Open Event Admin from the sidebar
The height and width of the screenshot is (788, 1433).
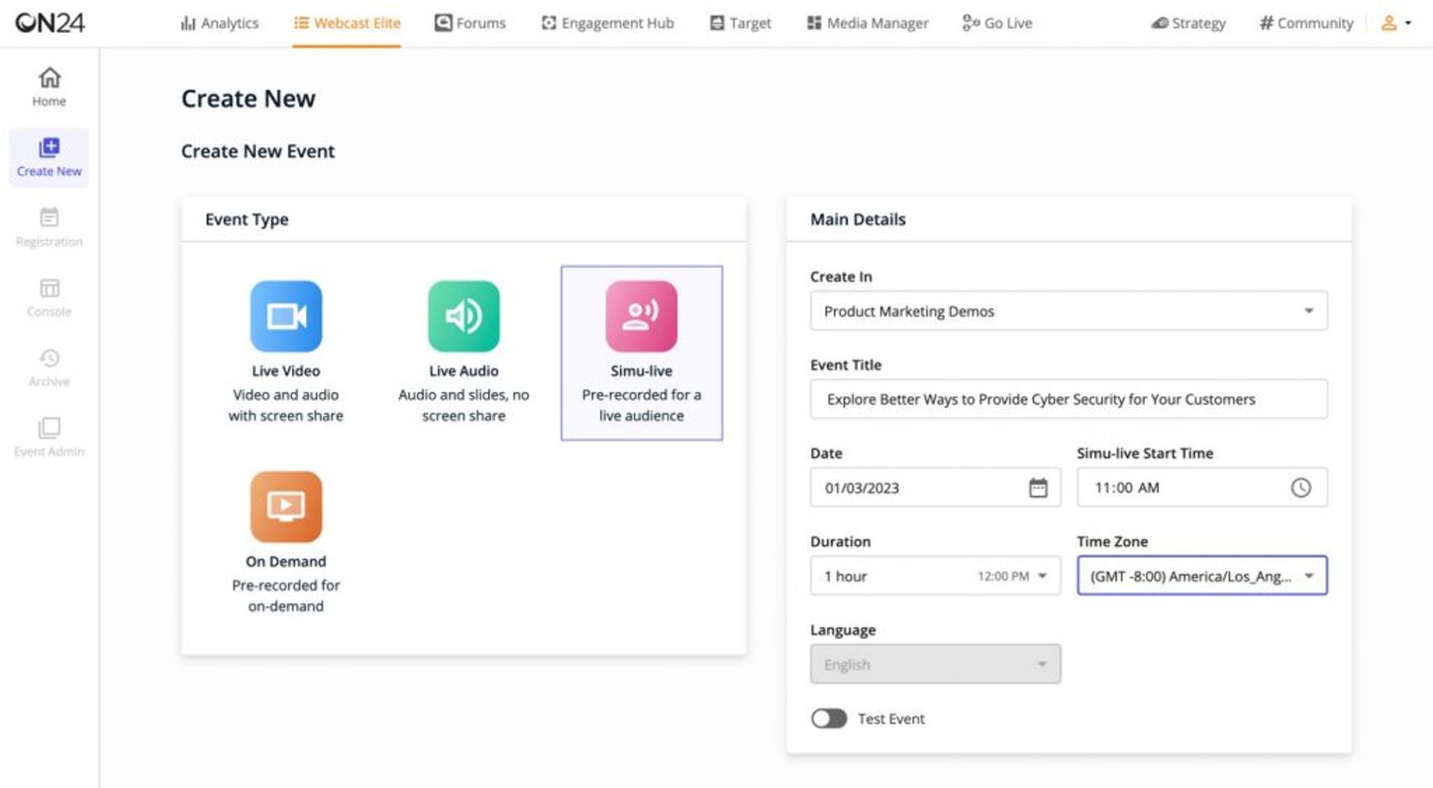[49, 438]
